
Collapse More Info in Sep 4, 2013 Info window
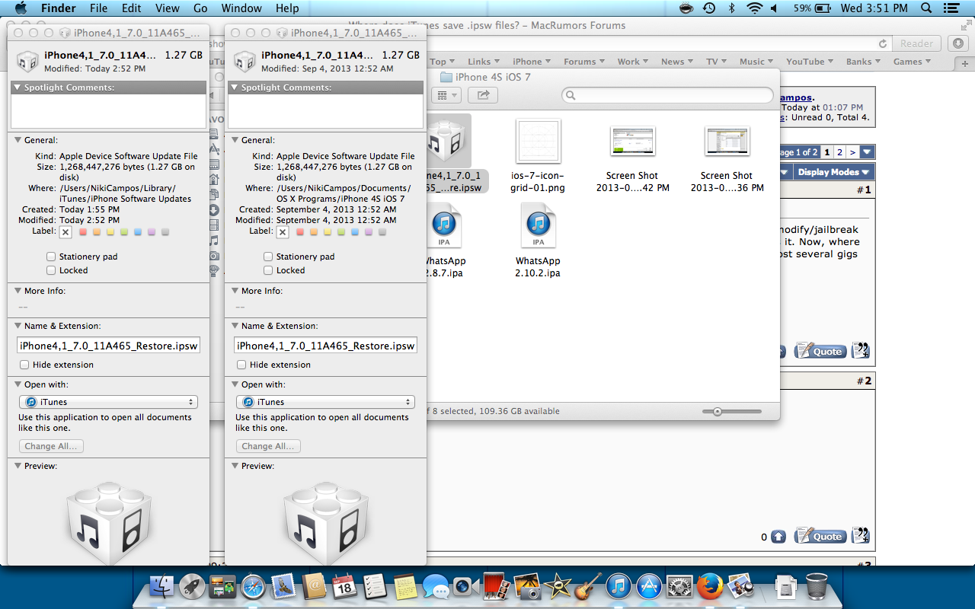[x=235, y=291]
